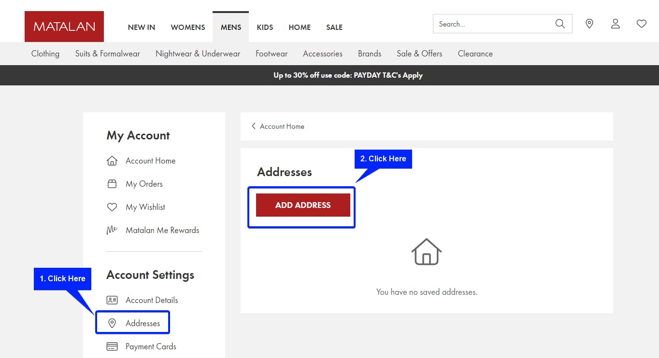Open Matalan Me Rewards link

pos(162,230)
